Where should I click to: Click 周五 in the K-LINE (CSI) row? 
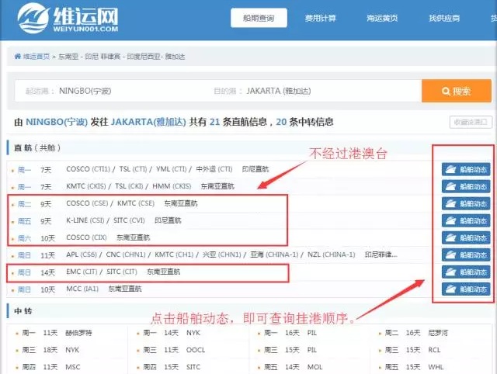click(x=24, y=221)
